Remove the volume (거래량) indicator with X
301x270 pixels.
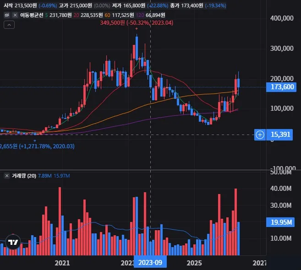(x=7, y=176)
